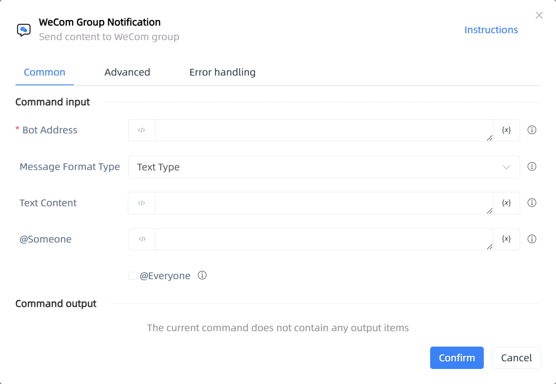Insert variable into @Someone field
Screen dimensions: 556x384
point(507,239)
